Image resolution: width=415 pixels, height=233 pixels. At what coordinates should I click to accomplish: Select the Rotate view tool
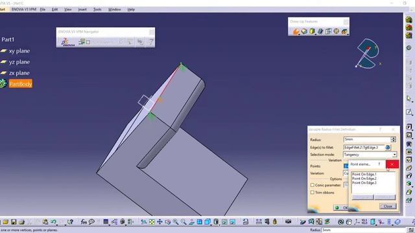tap(167, 221)
